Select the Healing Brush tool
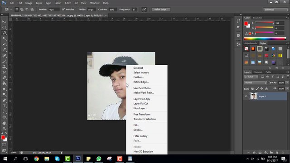The height and width of the screenshot is (163, 290). click(x=4, y=55)
